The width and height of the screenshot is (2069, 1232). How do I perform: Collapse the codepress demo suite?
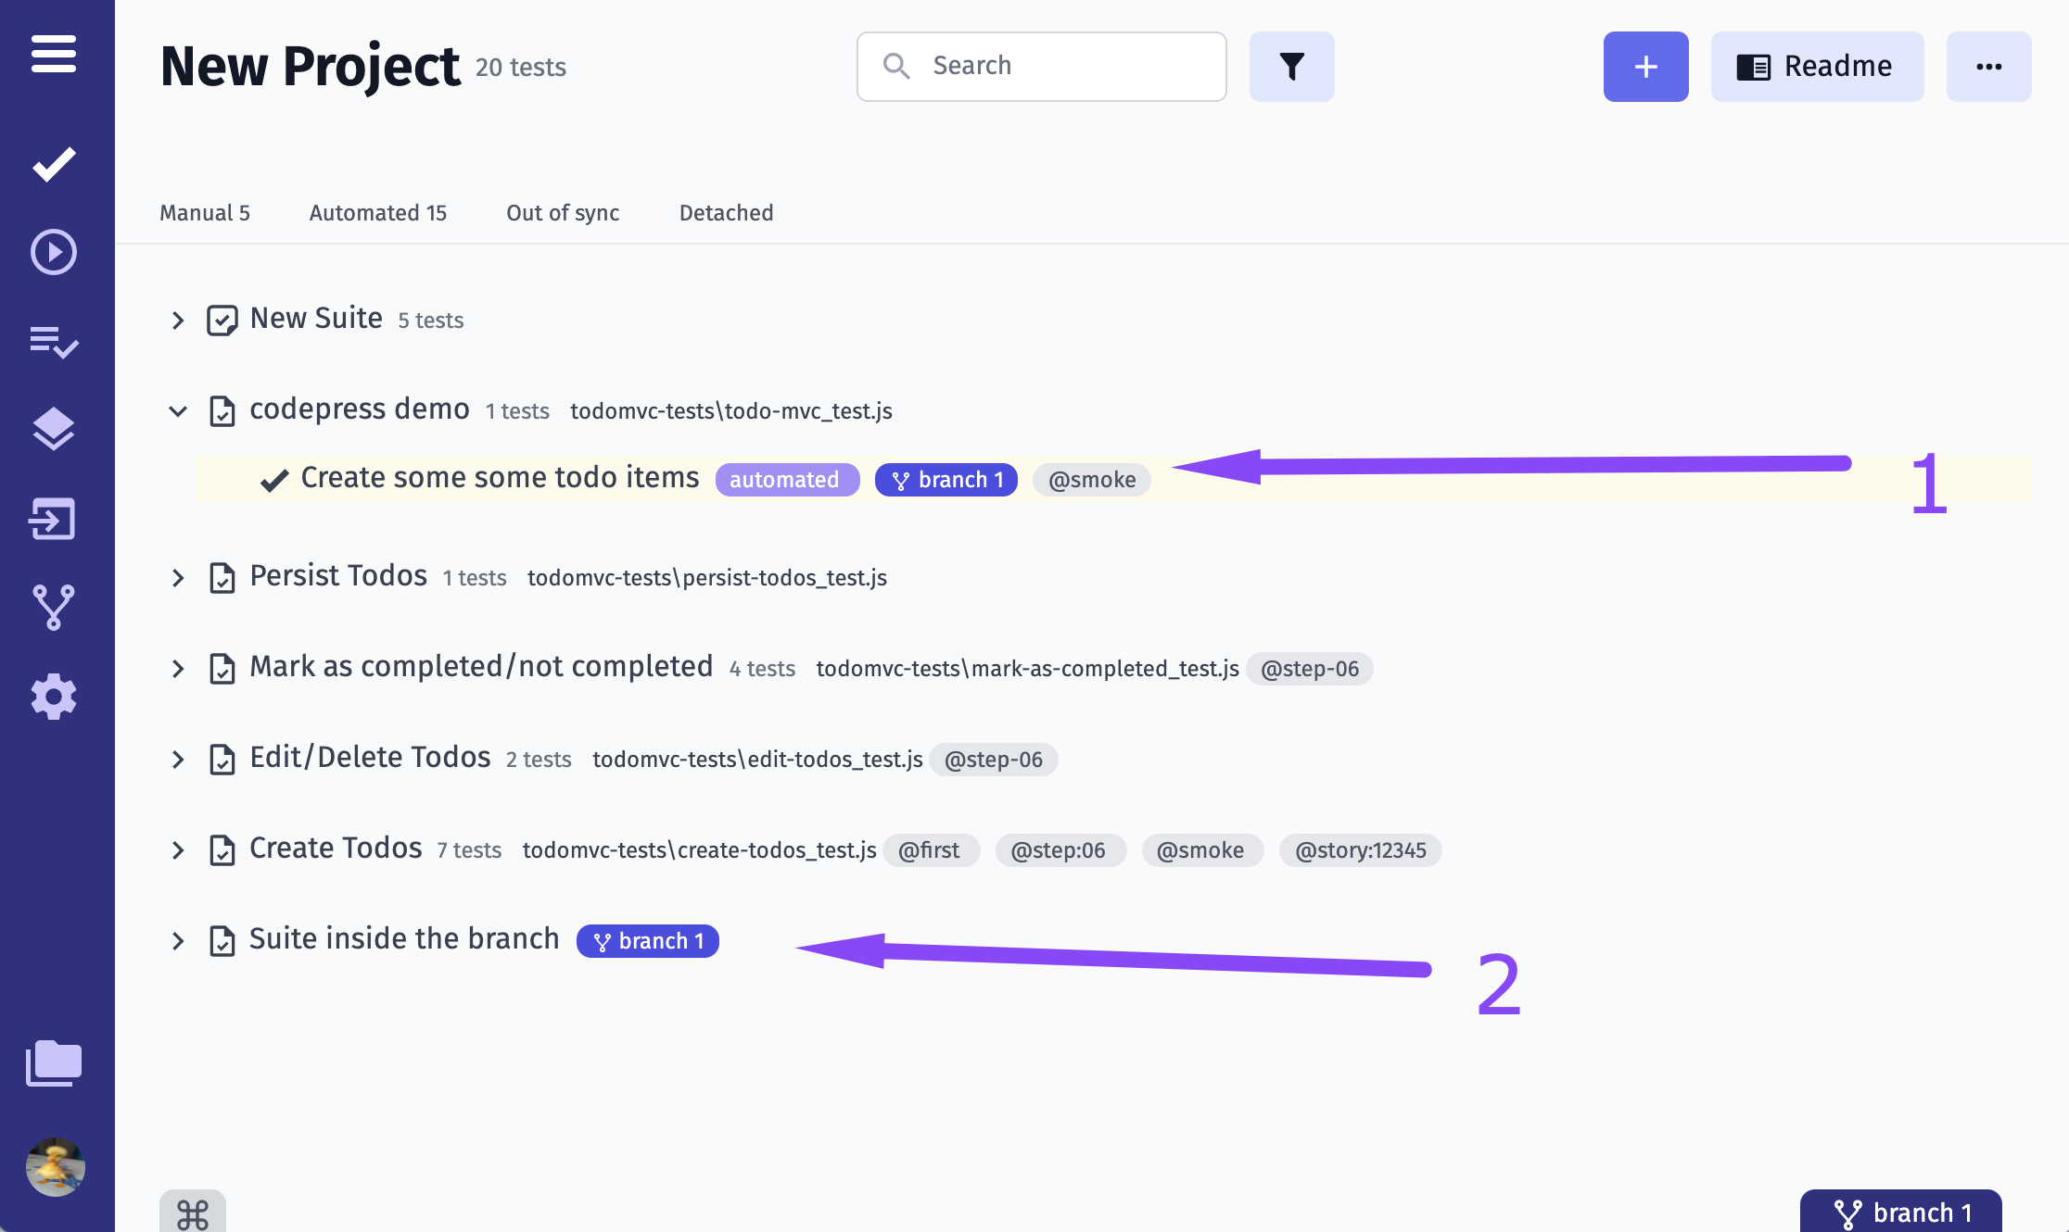(x=178, y=411)
